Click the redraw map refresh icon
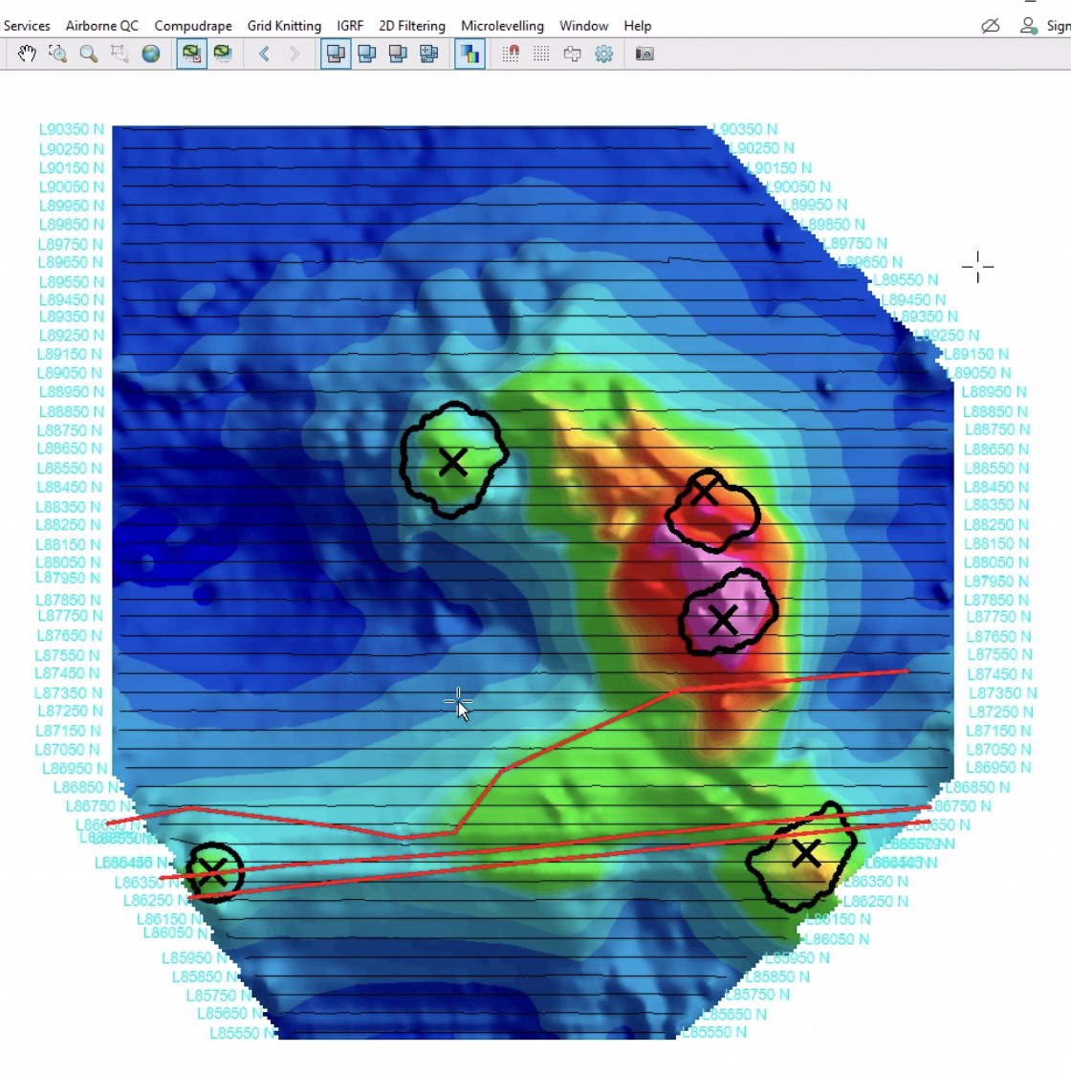Image resolution: width=1071 pixels, height=1075 pixels. [x=223, y=54]
